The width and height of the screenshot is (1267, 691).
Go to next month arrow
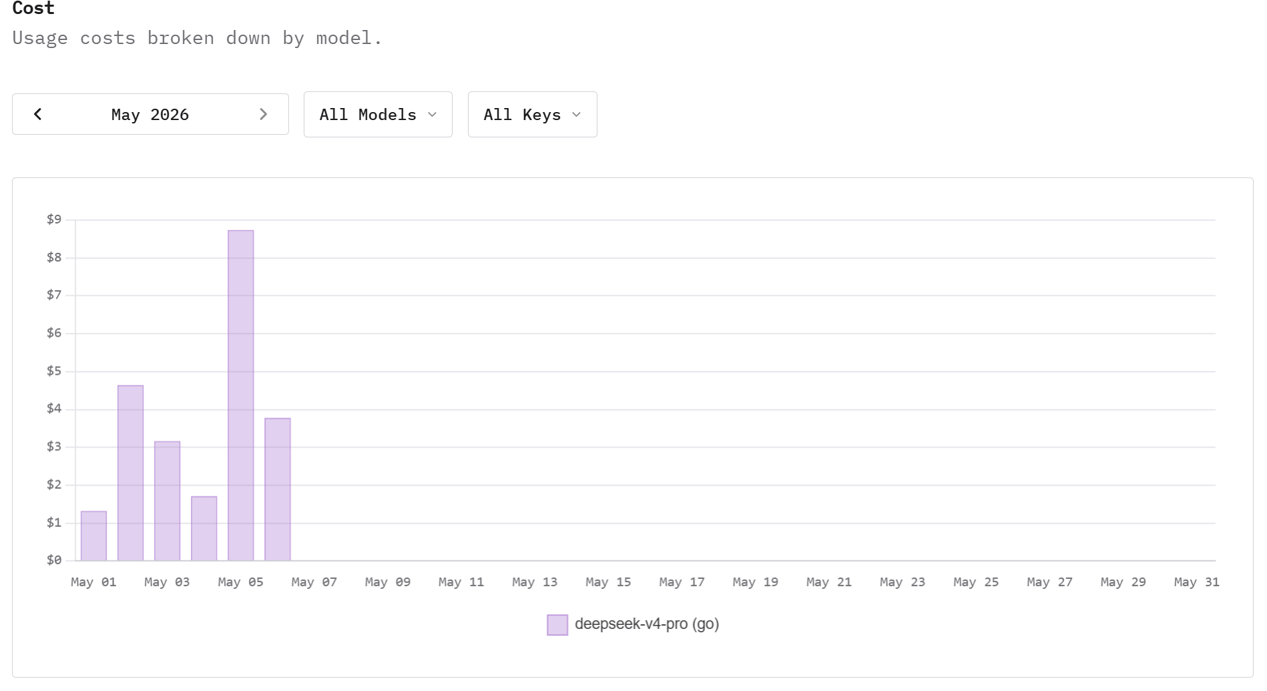coord(263,114)
